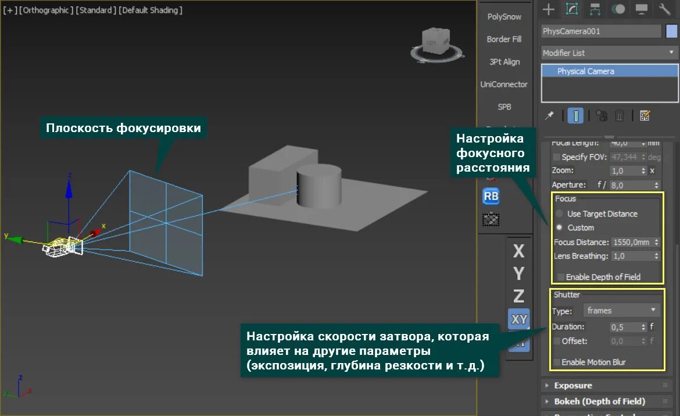Open the Standard viewport menu
This screenshot has height=416, width=680.
pyautogui.click(x=96, y=10)
